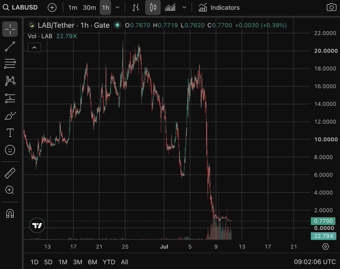Choose the Fibonacci retracement lines tool
The image size is (340, 269).
[x=10, y=63]
